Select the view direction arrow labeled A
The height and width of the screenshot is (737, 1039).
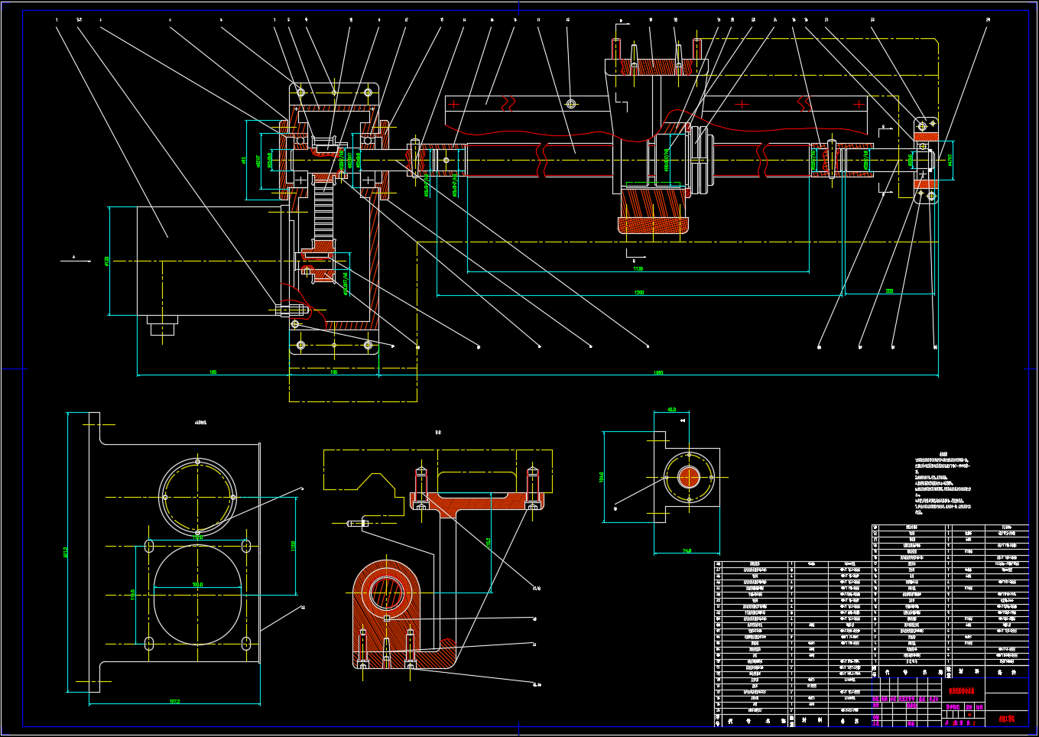(75, 260)
